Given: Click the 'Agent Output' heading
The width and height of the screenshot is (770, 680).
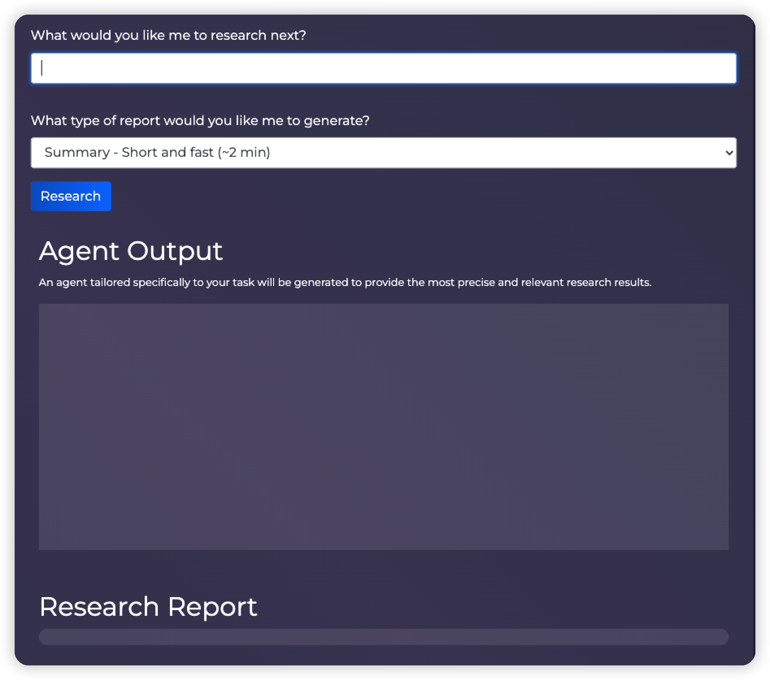Looking at the screenshot, I should coord(131,251).
